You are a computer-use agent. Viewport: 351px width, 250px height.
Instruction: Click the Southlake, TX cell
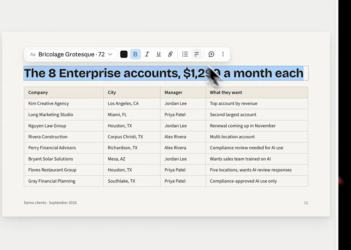132,181
